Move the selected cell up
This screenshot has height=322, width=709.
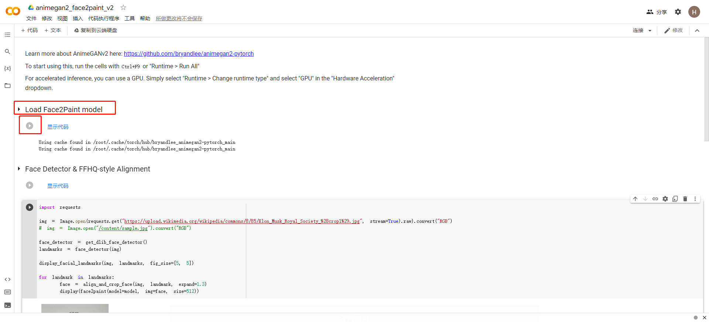pos(635,199)
